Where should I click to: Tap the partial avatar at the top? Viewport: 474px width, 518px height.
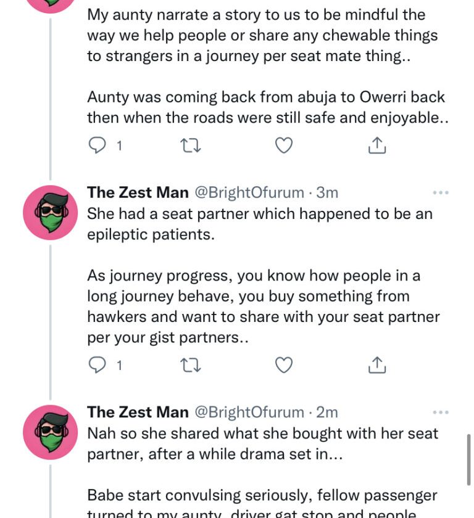click(x=51, y=5)
